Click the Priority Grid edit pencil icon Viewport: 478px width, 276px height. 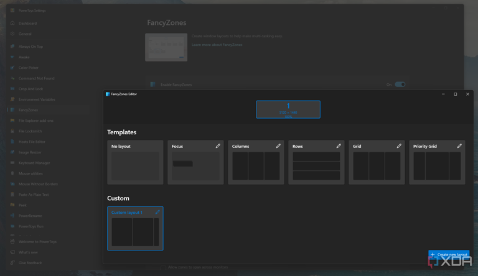tap(459, 146)
